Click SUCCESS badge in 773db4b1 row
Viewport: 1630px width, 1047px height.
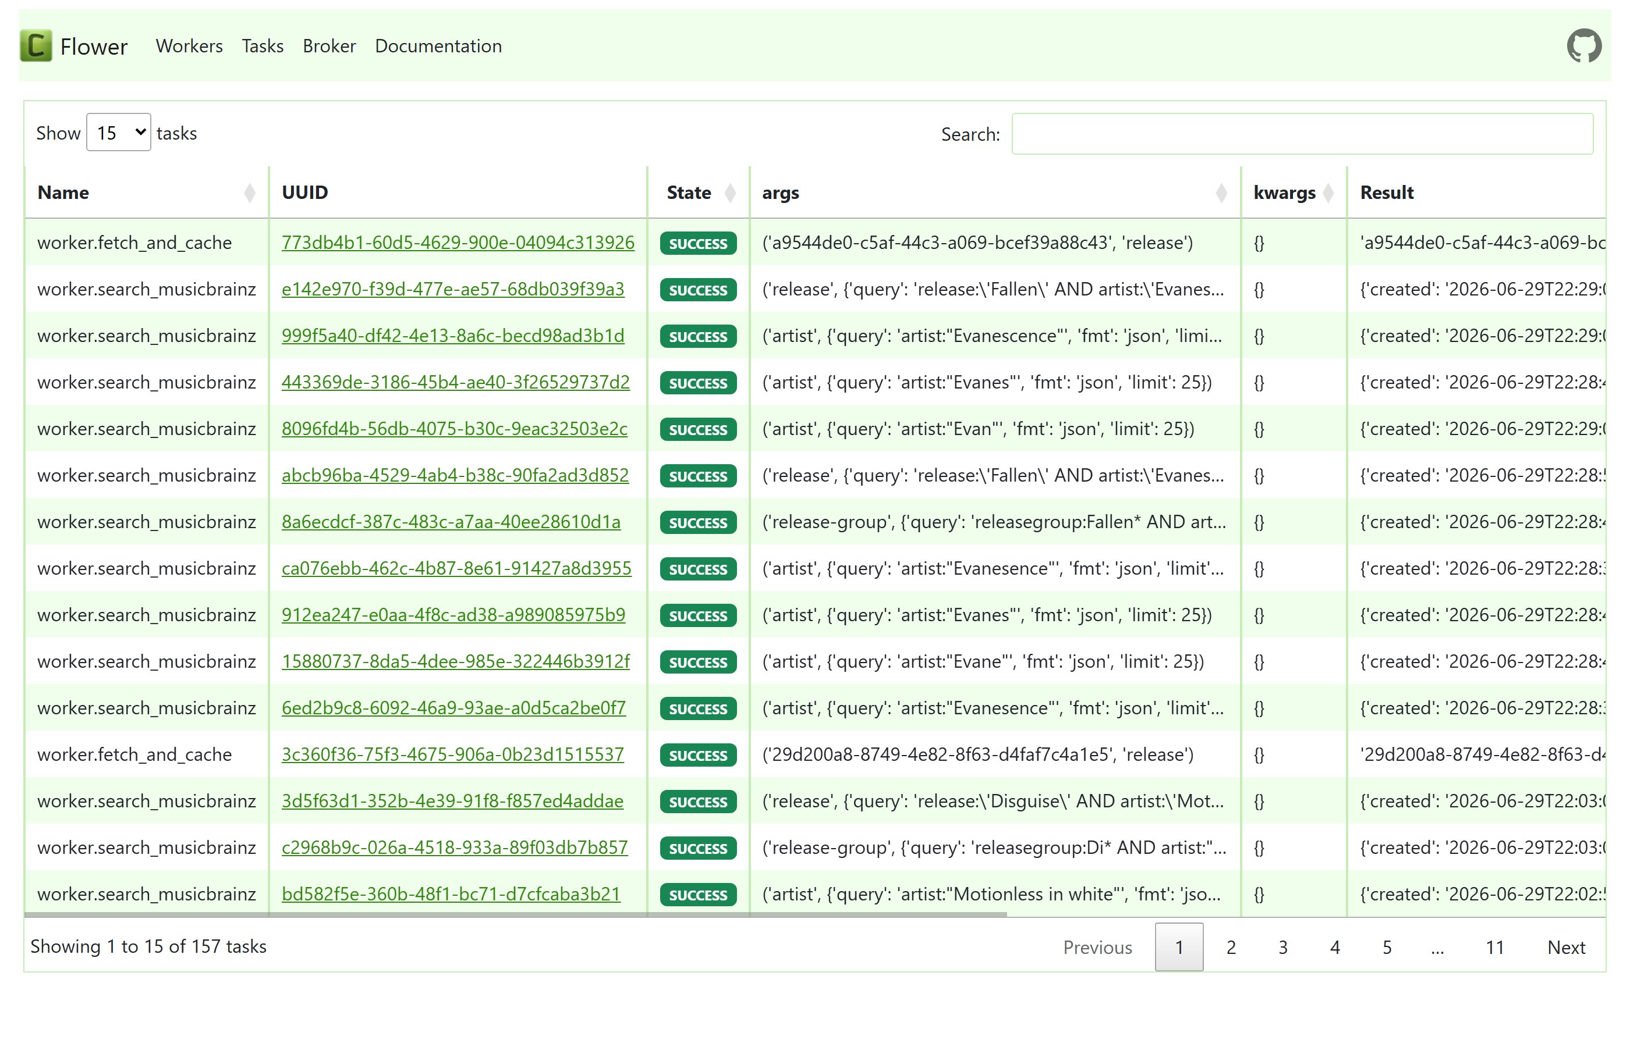[x=698, y=243]
